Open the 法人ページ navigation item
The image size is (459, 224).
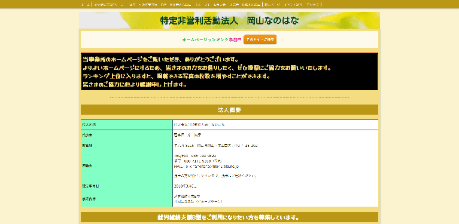(x=272, y=5)
